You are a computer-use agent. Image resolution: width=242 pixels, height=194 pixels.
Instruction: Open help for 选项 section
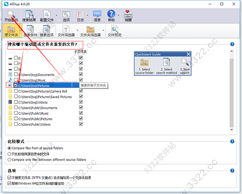232,171
